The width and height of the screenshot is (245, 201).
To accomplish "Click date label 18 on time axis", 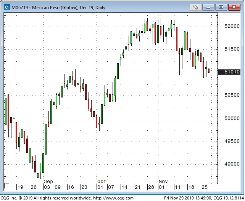I will (191, 187).
